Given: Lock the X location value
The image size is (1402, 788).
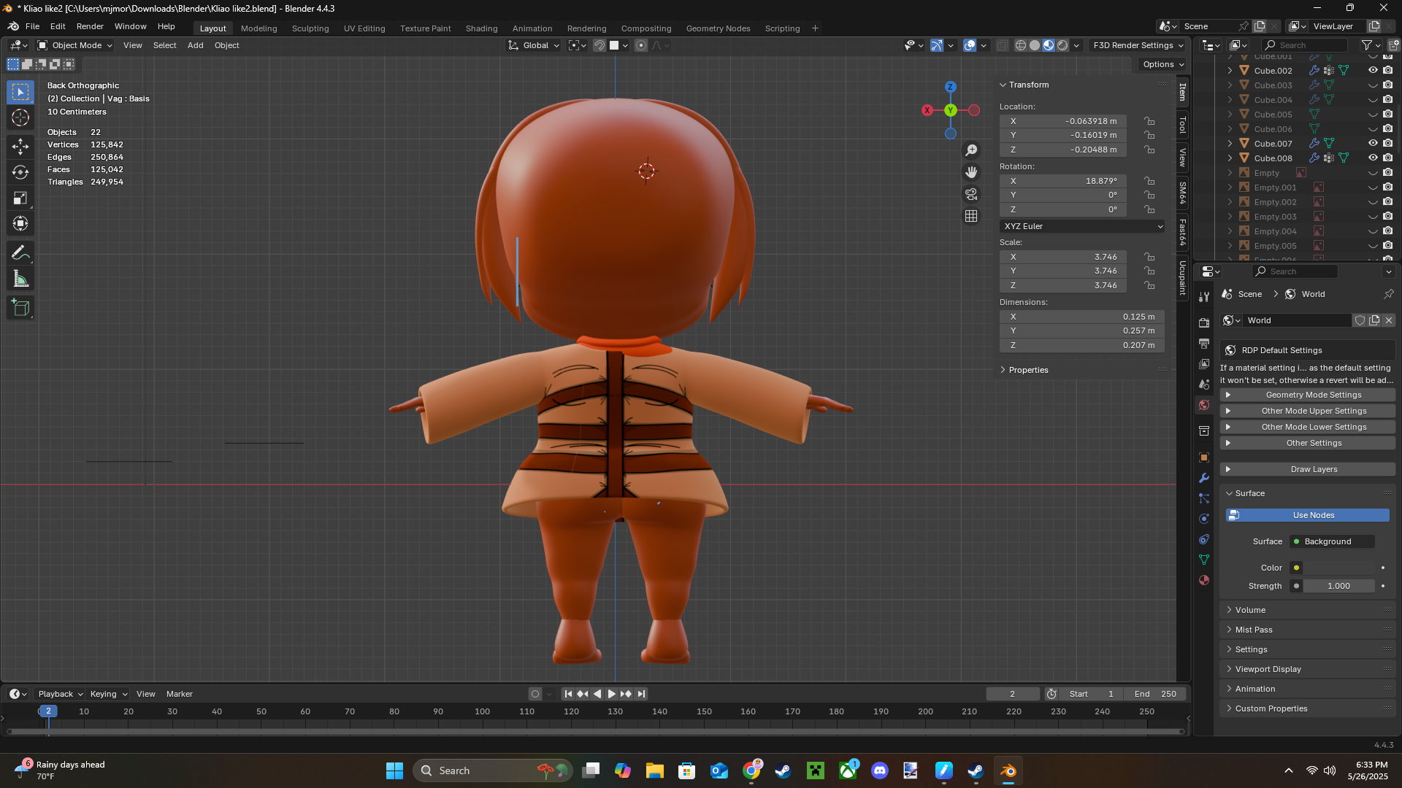Looking at the screenshot, I should point(1149,121).
